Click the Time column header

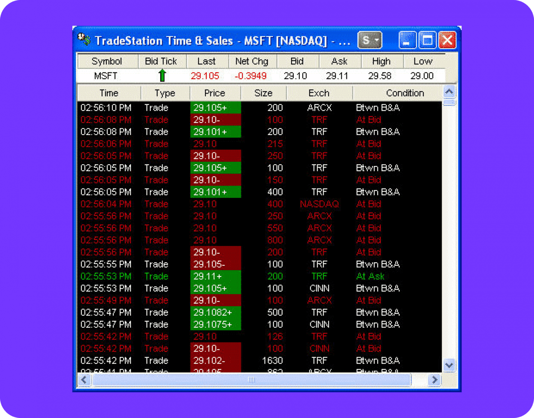pyautogui.click(x=109, y=93)
